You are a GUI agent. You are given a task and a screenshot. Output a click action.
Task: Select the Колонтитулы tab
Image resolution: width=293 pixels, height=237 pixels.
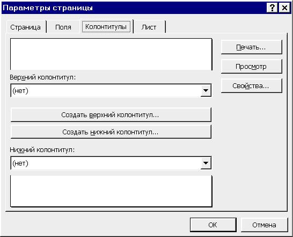106,27
